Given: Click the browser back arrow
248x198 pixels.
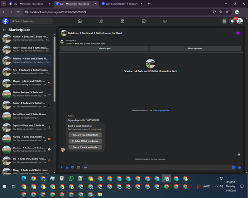Looking at the screenshot, I should [4, 12].
